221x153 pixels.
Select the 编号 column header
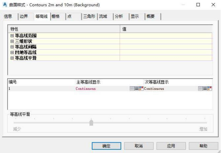tap(42, 82)
